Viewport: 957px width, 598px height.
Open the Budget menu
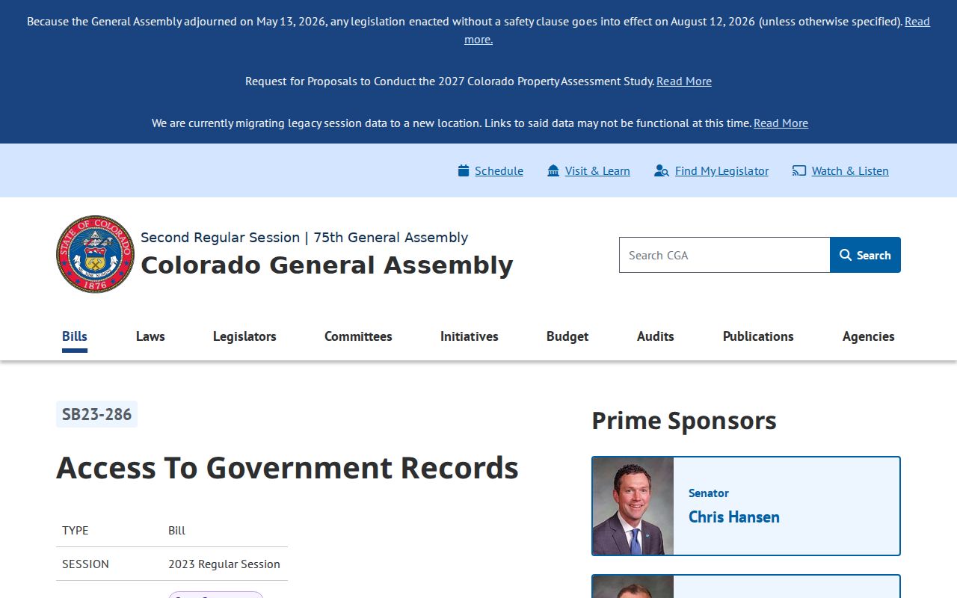click(x=567, y=336)
